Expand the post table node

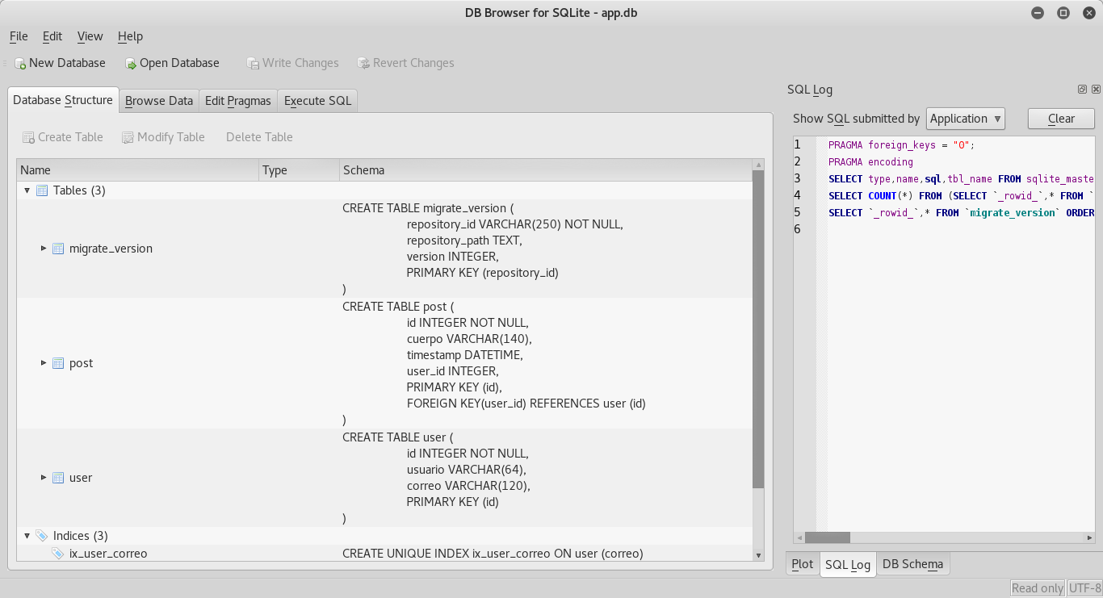click(x=44, y=363)
